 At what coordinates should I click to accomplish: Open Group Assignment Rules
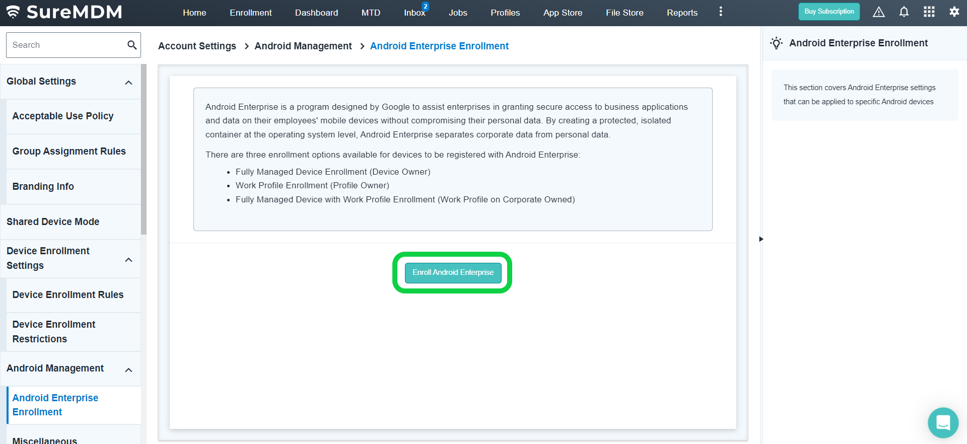pyautogui.click(x=74, y=152)
